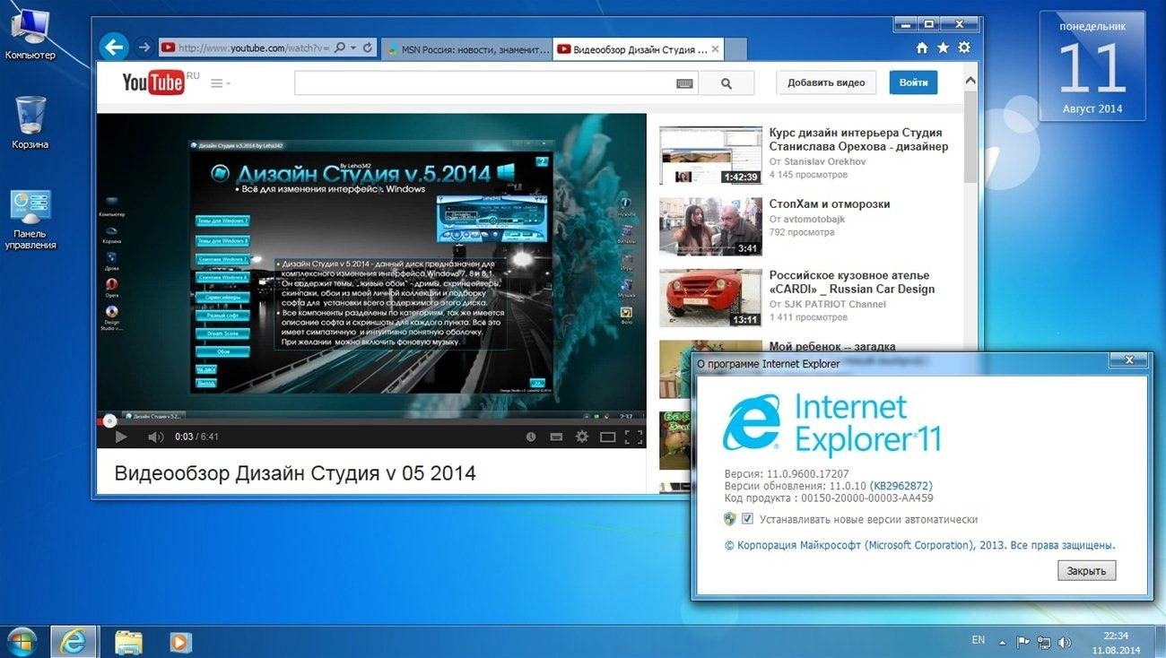
Task: Toggle automatic IE version installation checkbox
Action: click(747, 518)
